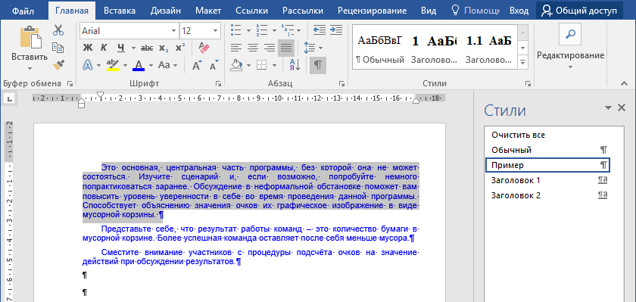Switch to the Дизайн tab
636x302 pixels.
tap(166, 11)
